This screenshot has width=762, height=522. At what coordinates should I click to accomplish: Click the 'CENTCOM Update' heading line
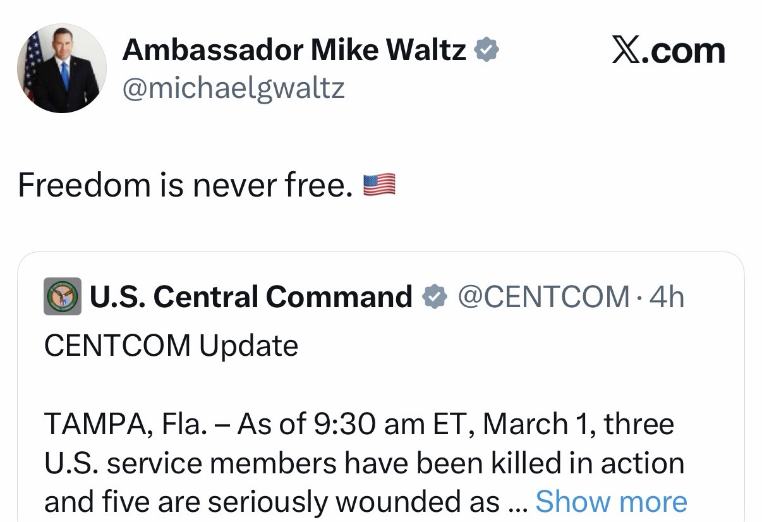[171, 346]
